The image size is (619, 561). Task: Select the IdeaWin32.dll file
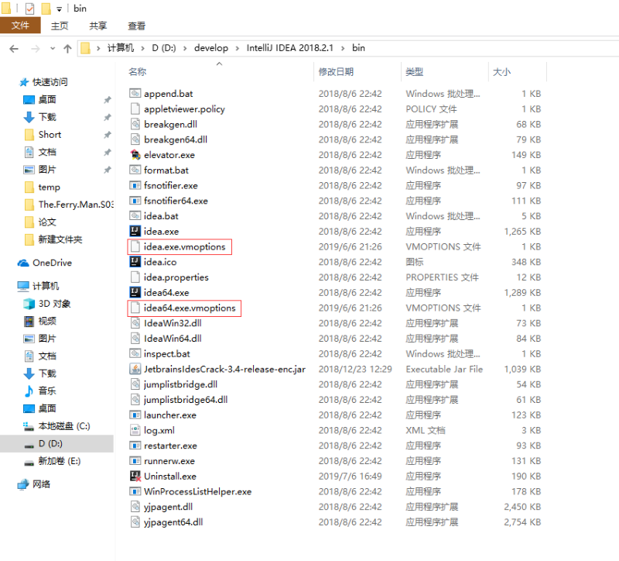pos(173,323)
